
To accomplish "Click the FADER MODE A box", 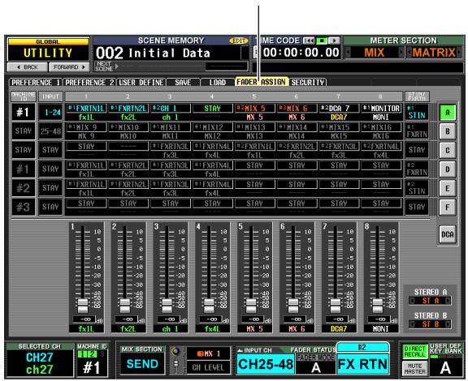I will point(315,364).
